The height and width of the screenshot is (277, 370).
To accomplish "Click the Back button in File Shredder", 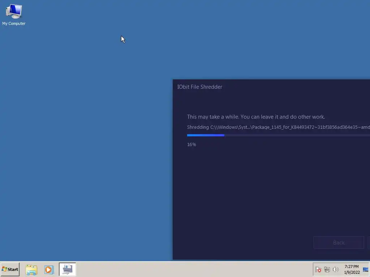I will tap(339, 243).
